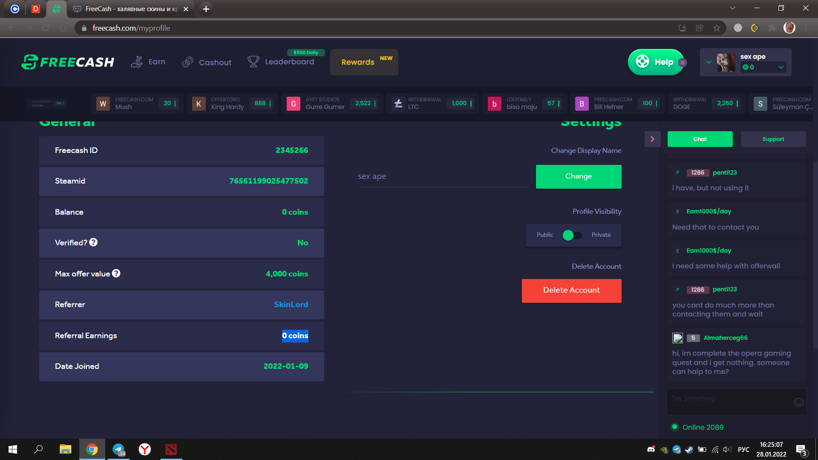Click the Discord icon in system tray
This screenshot has width=818, height=460.
click(651, 449)
